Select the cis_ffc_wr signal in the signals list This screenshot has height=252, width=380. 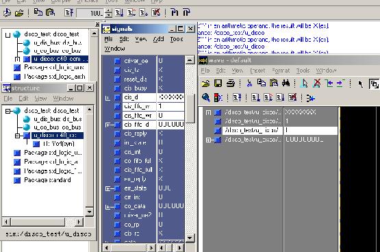pyautogui.click(x=138, y=116)
